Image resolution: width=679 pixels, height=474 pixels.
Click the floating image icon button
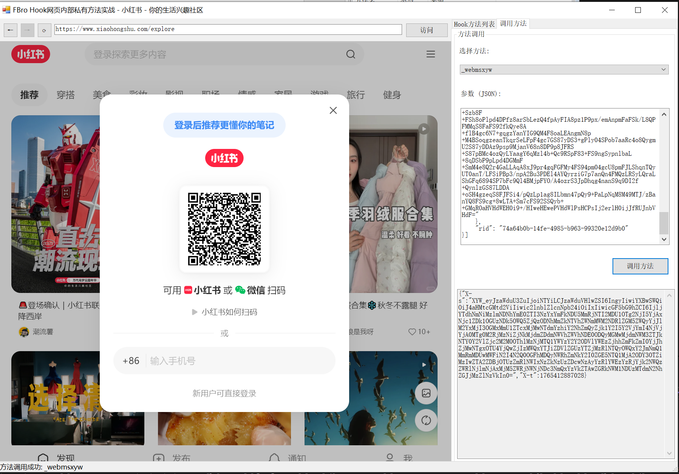pyautogui.click(x=426, y=393)
